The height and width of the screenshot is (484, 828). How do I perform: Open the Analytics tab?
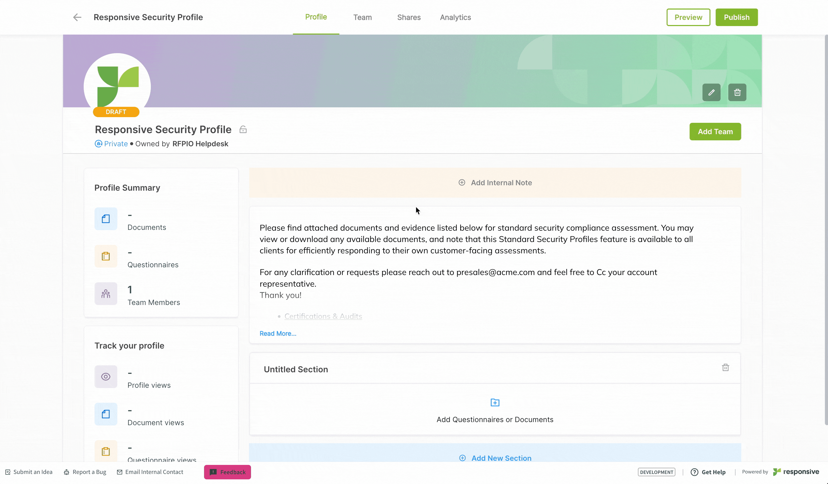click(x=455, y=17)
